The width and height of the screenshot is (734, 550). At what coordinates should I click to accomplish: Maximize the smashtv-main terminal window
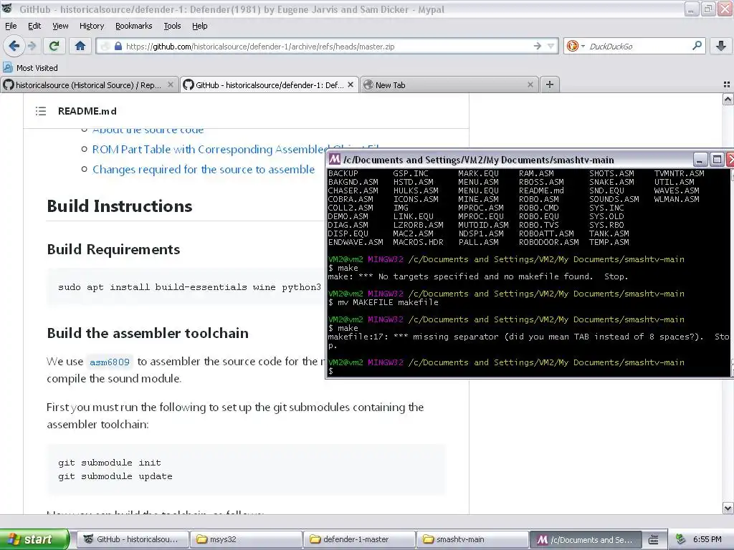(717, 160)
